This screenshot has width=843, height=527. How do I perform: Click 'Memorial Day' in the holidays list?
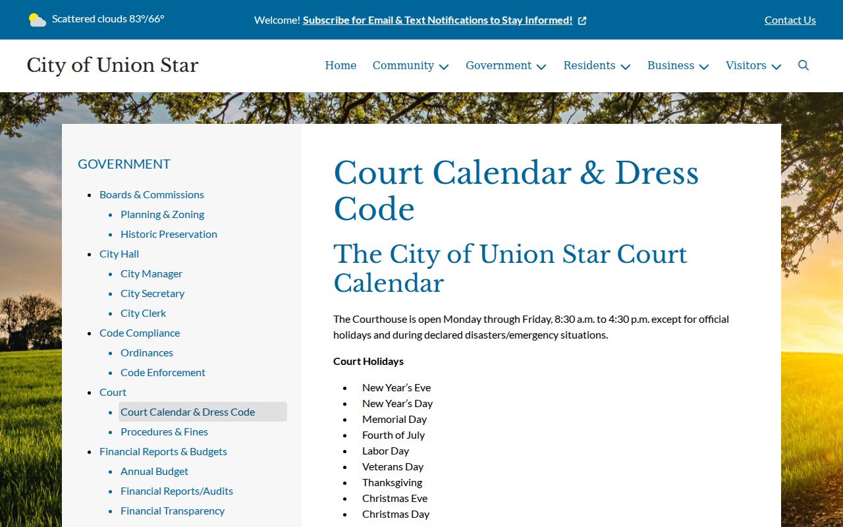pos(394,419)
